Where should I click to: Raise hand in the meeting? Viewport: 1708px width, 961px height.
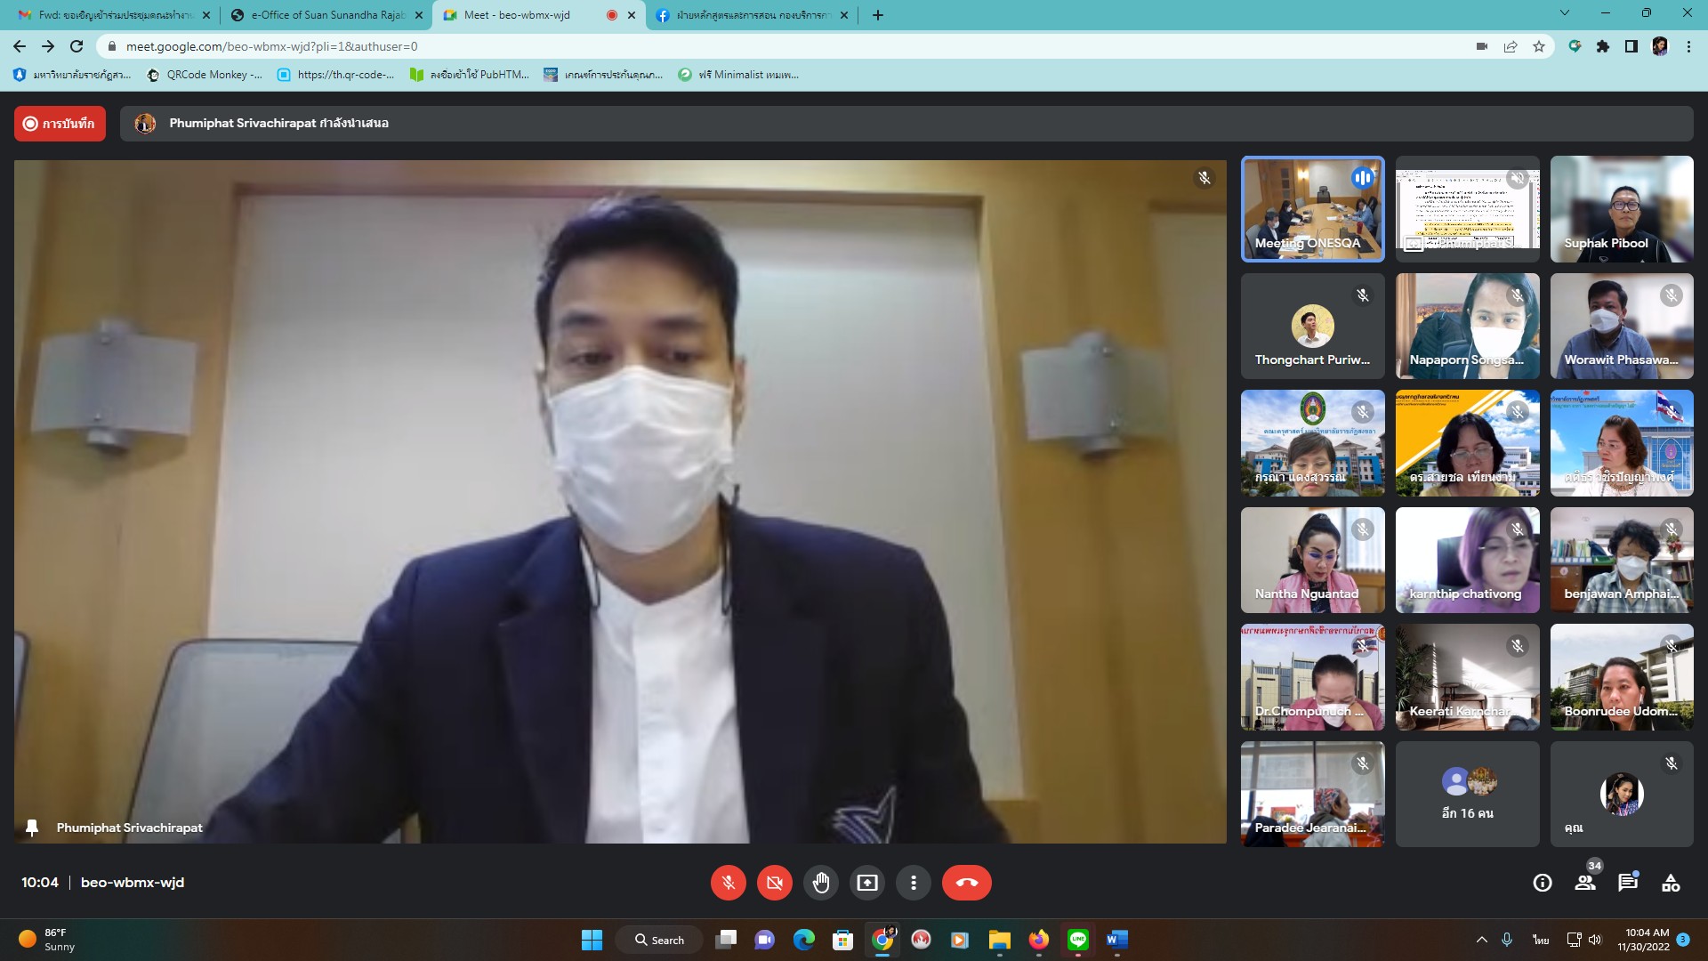click(820, 883)
